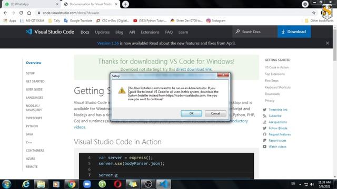337x189 pixels.
Task: Click the Tweet this link
Action: pos(278,110)
